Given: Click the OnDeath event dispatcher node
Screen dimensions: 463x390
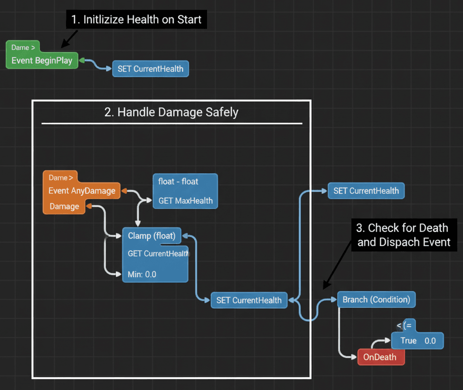Looking at the screenshot, I should pyautogui.click(x=381, y=357).
